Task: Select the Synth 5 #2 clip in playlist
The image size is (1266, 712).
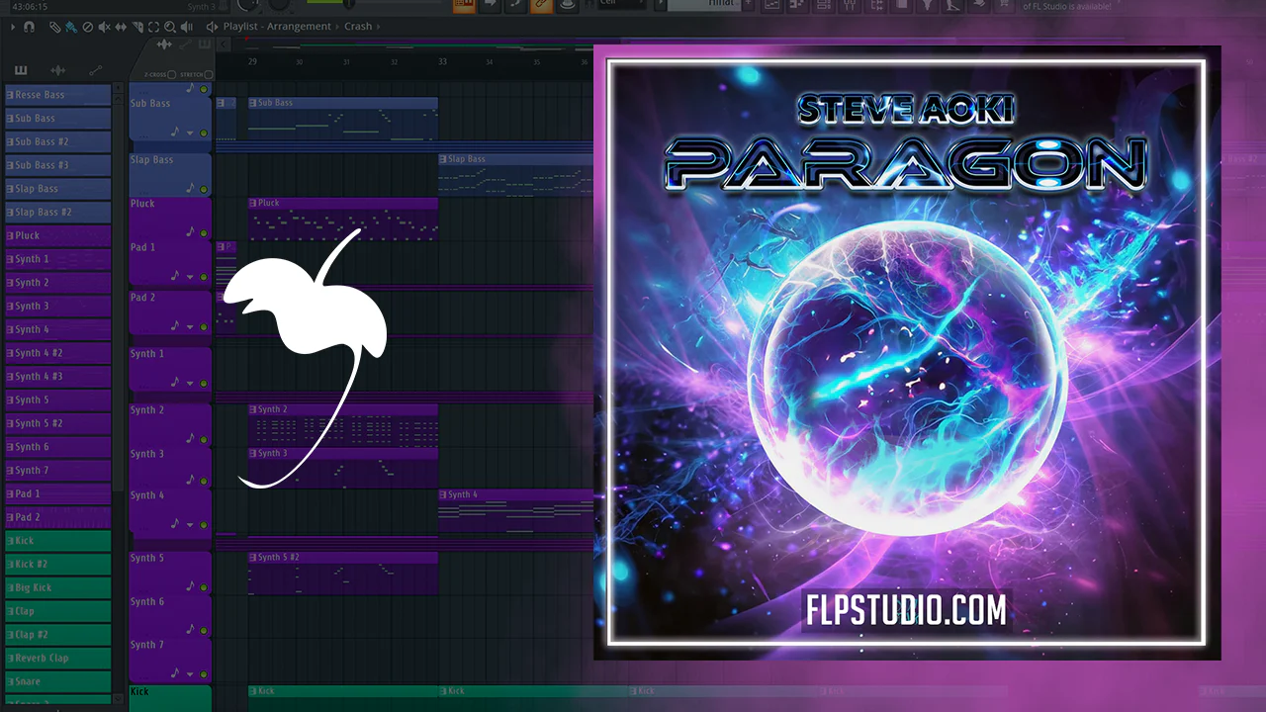Action: coord(343,574)
